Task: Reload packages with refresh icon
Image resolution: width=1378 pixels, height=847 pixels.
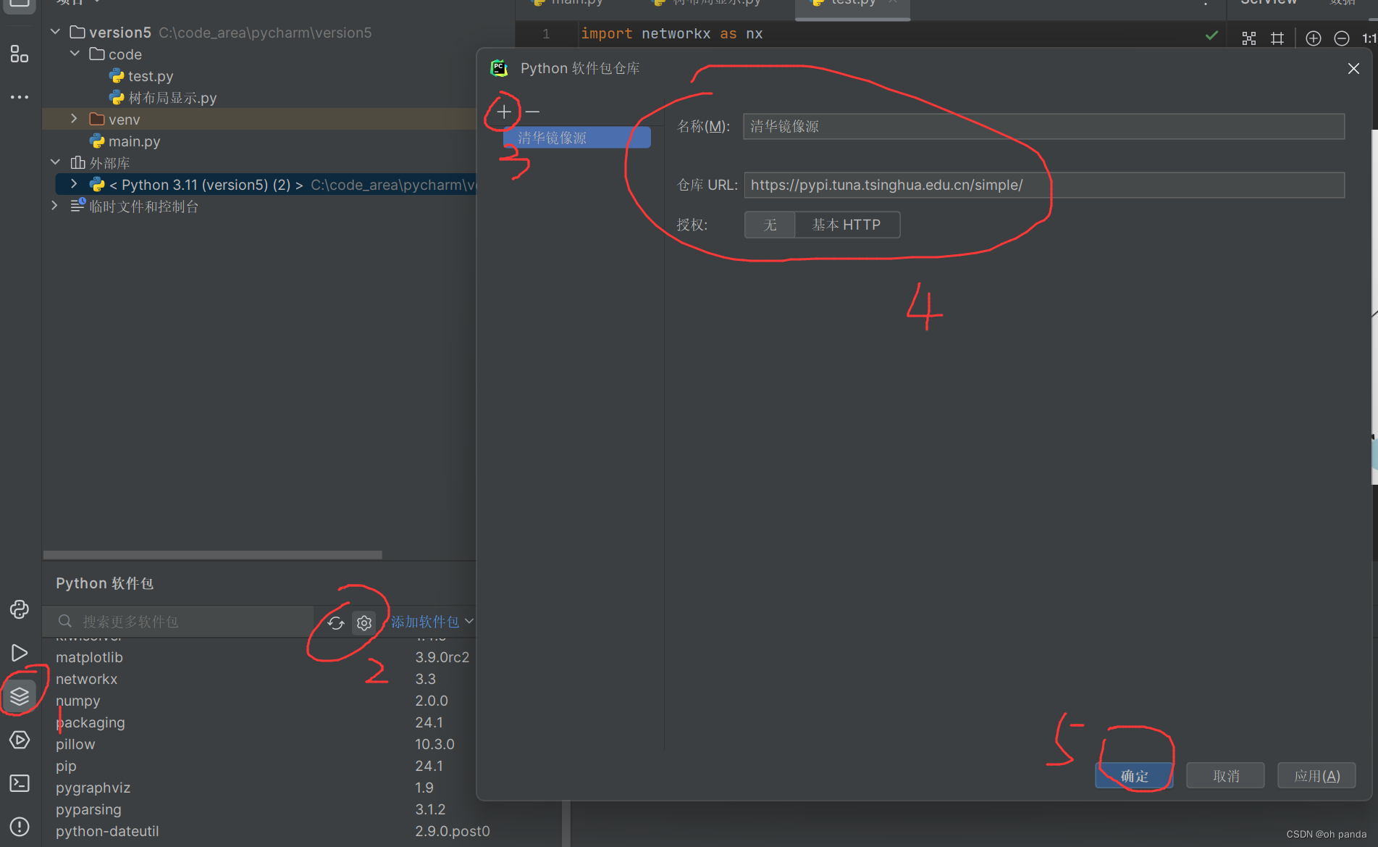Action: [x=335, y=622]
